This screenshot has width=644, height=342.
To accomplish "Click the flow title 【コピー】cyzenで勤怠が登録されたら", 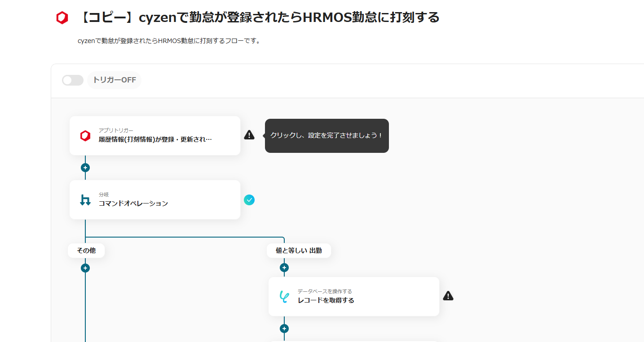I will 259,18.
